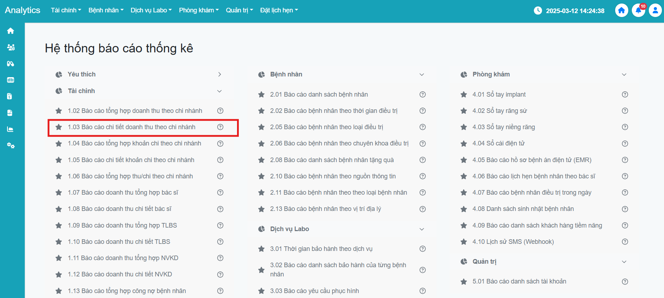664x298 pixels.
Task: Click help icon for 1.03 report
Action: [220, 127]
